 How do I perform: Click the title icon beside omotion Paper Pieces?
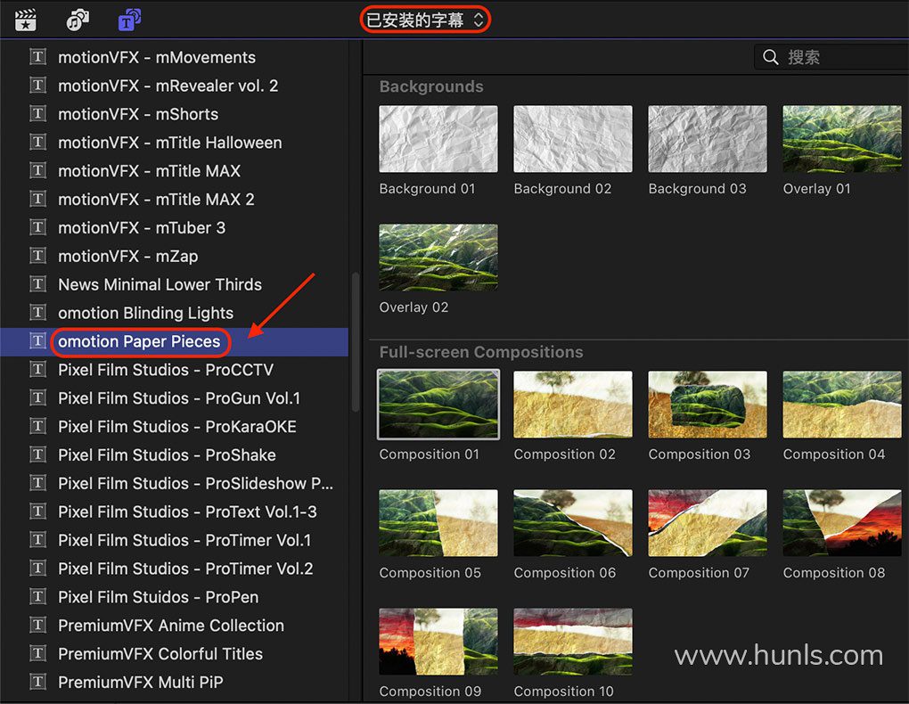click(38, 341)
